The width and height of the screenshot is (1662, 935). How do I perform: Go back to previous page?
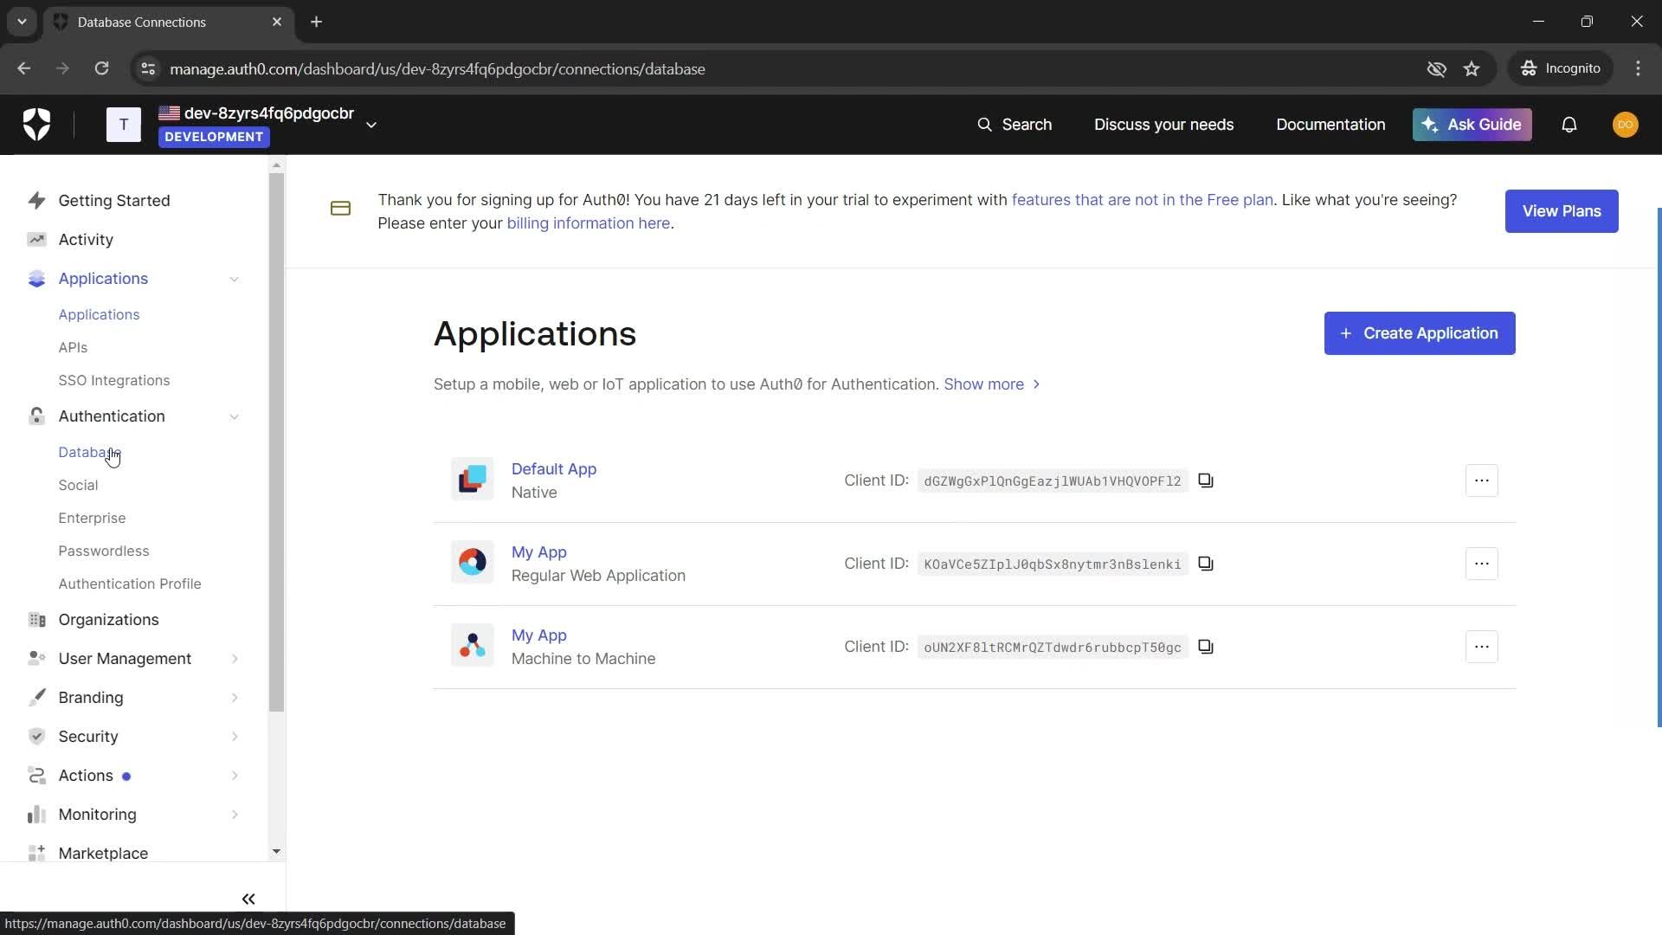coord(24,68)
